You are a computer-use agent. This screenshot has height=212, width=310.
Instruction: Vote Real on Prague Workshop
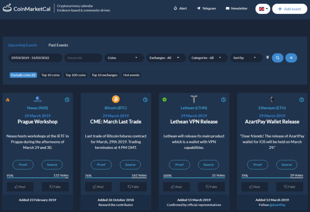(x=20, y=187)
